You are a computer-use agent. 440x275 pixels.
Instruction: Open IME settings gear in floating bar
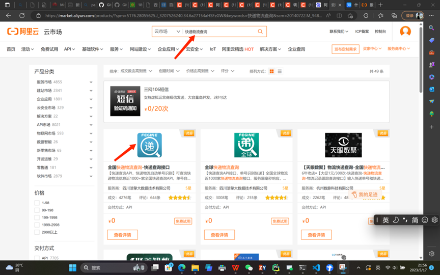pyautogui.click(x=434, y=220)
